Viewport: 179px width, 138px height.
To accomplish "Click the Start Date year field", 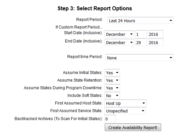I will (x=155, y=34).
